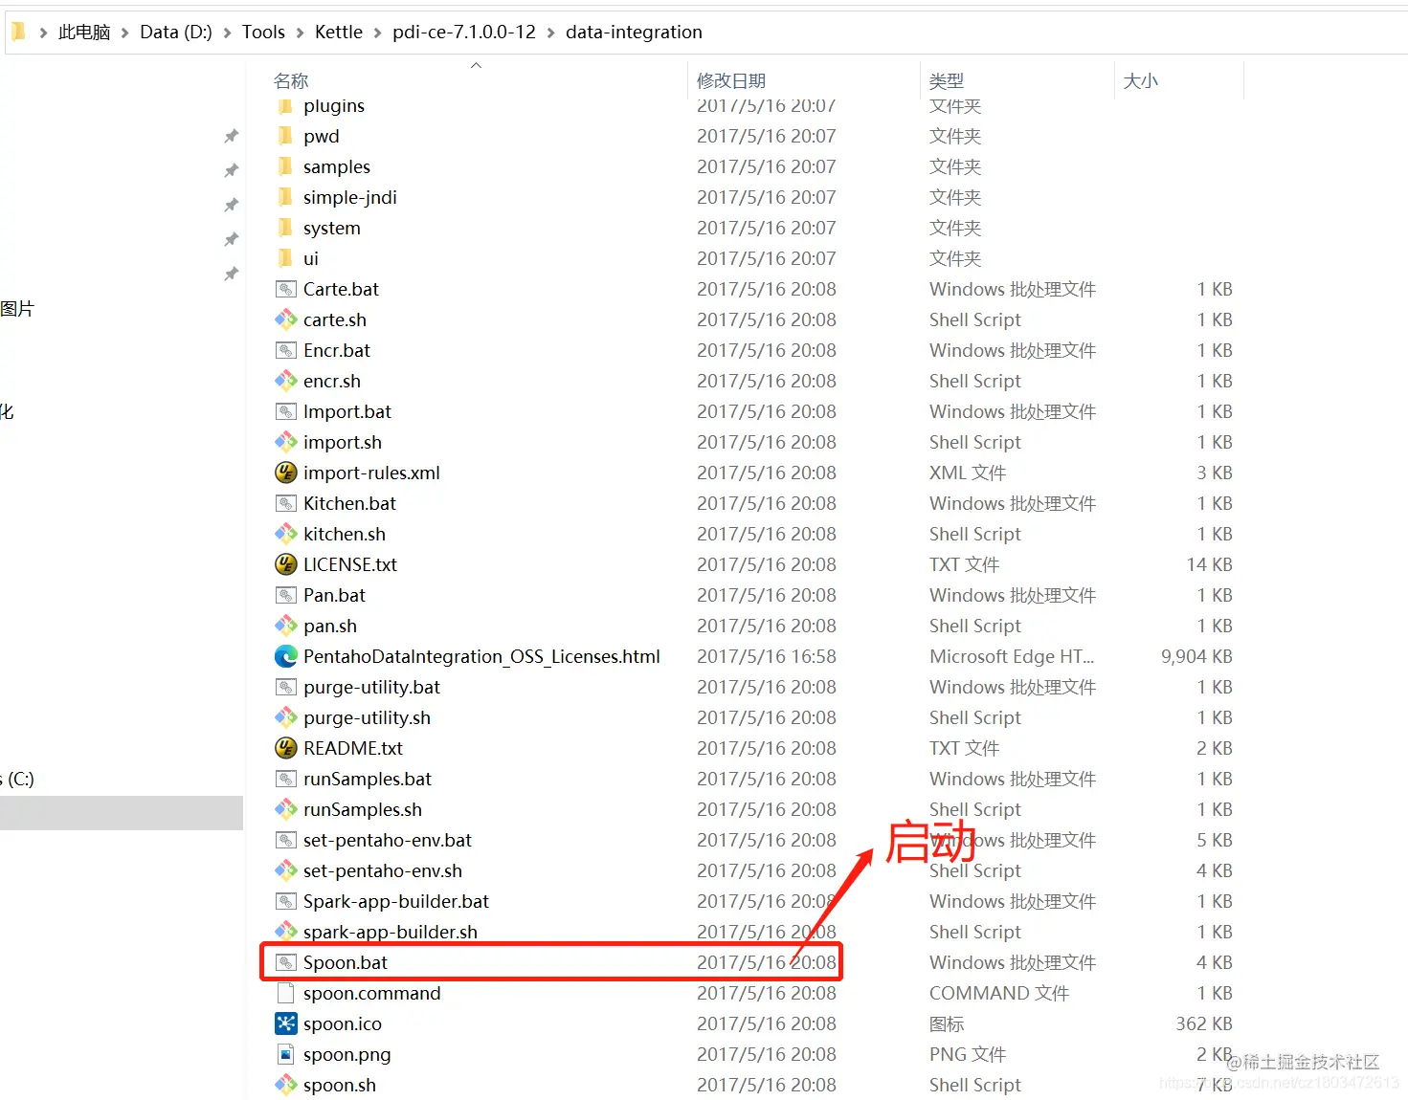Select the spoon.sh shell script icon
The height and width of the screenshot is (1100, 1408).
click(285, 1085)
